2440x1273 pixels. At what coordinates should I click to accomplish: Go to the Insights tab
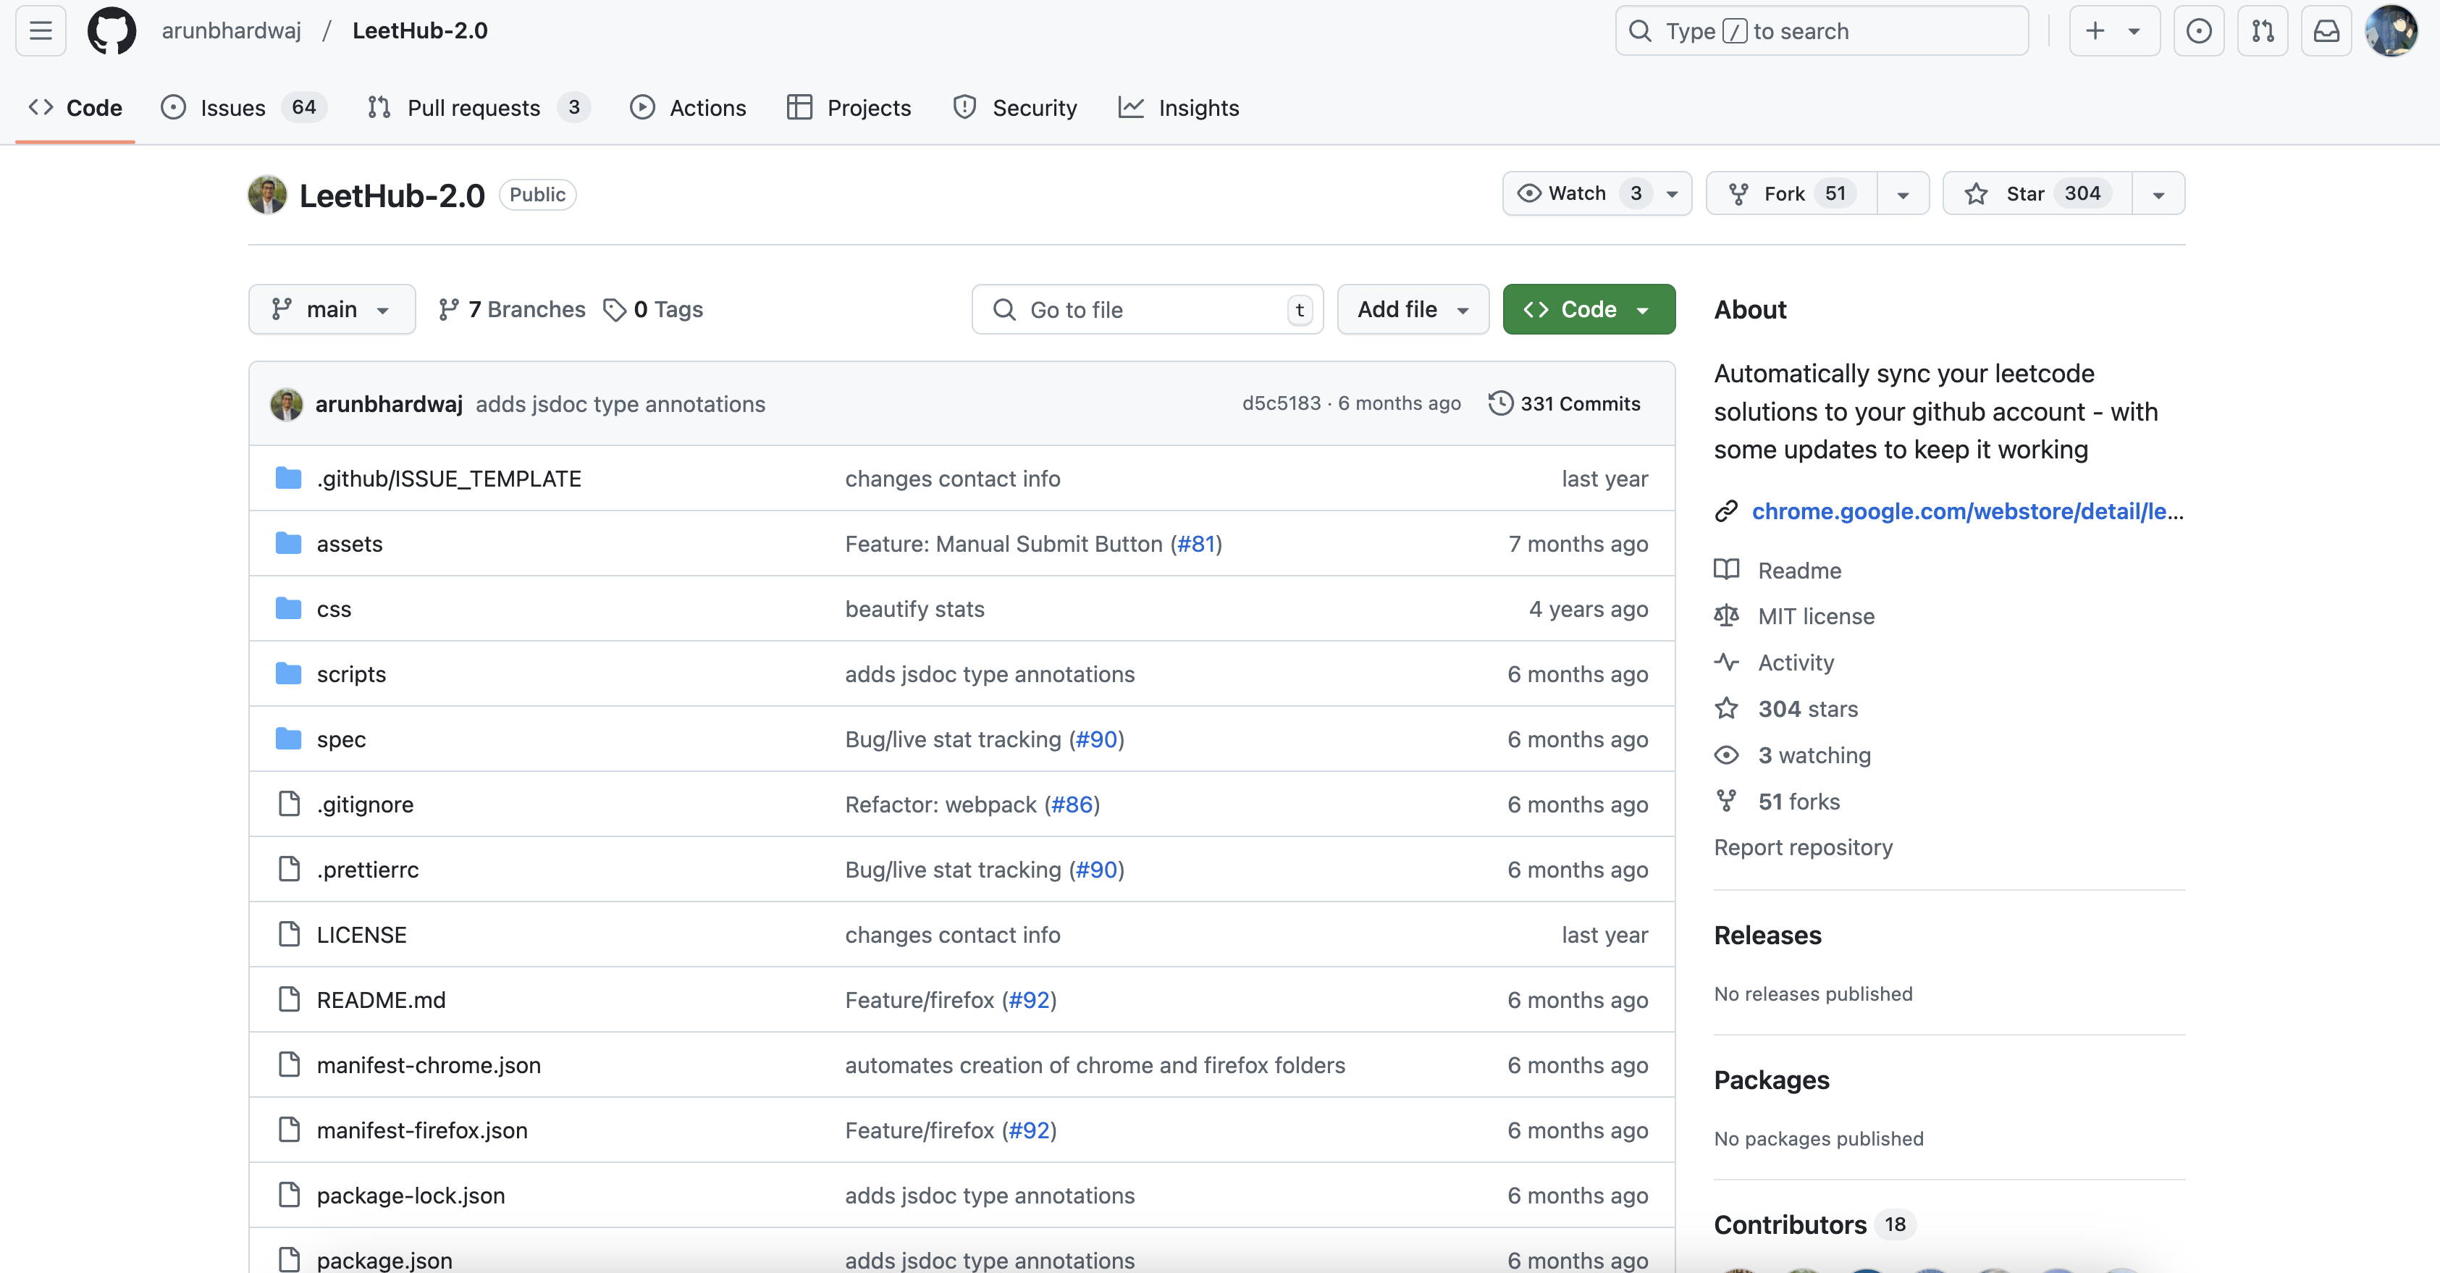[1198, 108]
